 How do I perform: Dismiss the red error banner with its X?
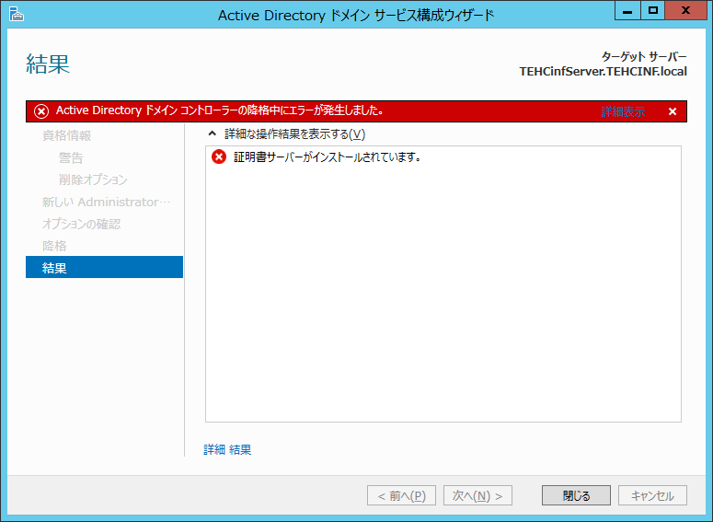[x=673, y=111]
